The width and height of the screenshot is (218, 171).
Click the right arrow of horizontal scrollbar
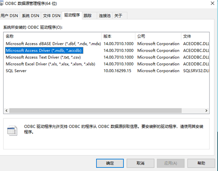coord(206,111)
